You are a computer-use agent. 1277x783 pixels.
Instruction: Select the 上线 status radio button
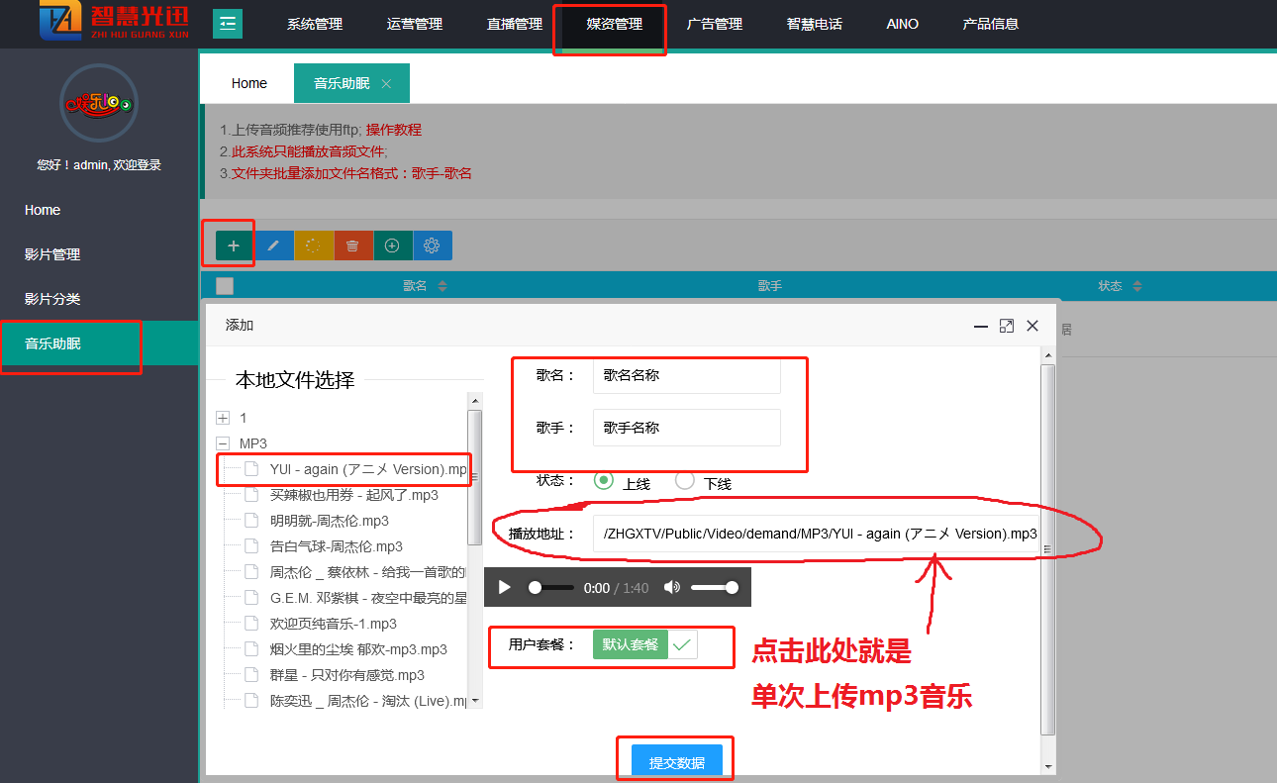pyautogui.click(x=604, y=481)
